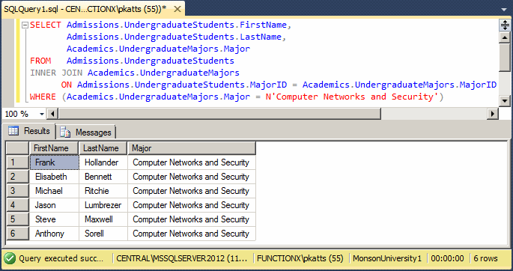Open the active documents dropdown arrow
Screen dimensions: 513x271
(504, 10)
